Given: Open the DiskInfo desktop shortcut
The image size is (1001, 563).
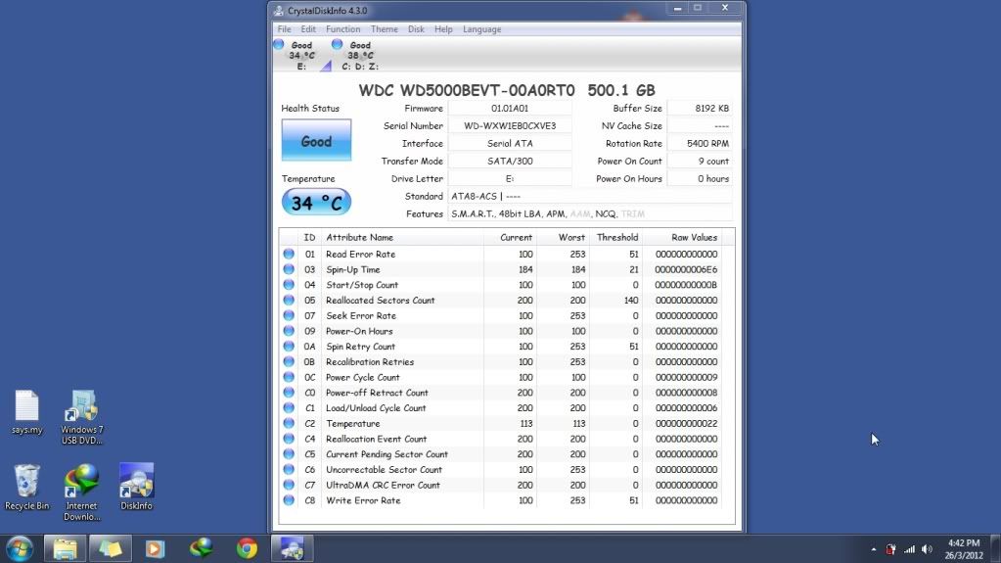Looking at the screenshot, I should pyautogui.click(x=136, y=481).
